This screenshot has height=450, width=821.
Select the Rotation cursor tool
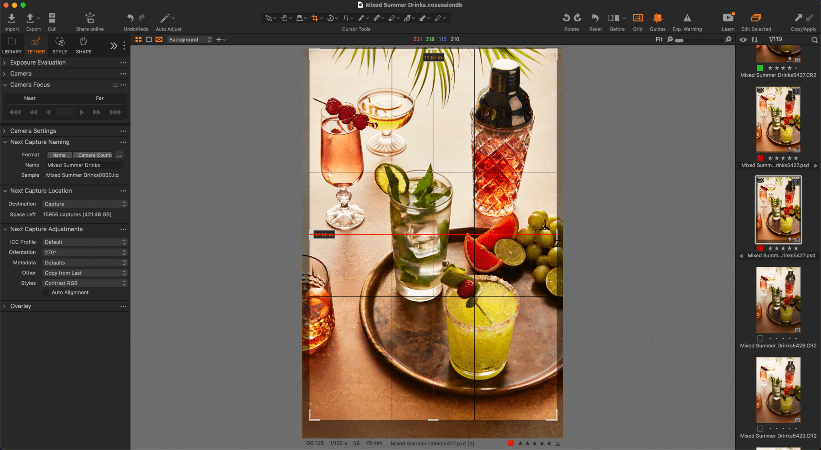pyautogui.click(x=331, y=18)
